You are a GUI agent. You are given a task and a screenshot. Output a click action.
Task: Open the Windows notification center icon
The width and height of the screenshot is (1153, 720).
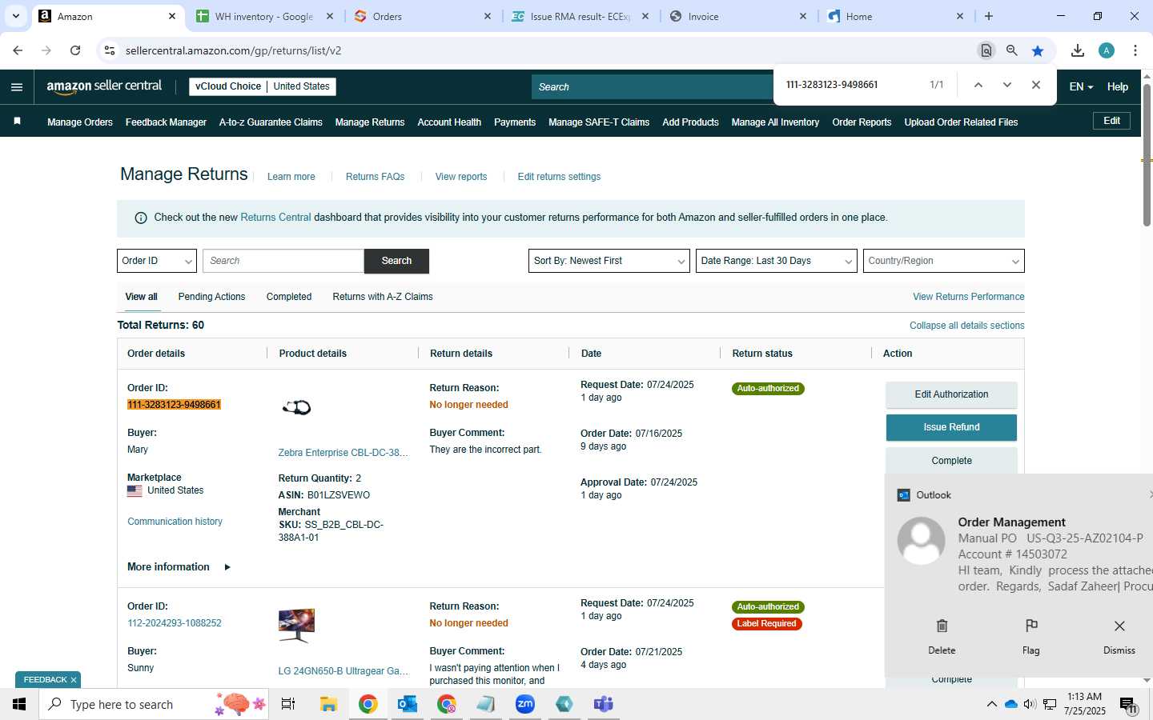(1127, 705)
